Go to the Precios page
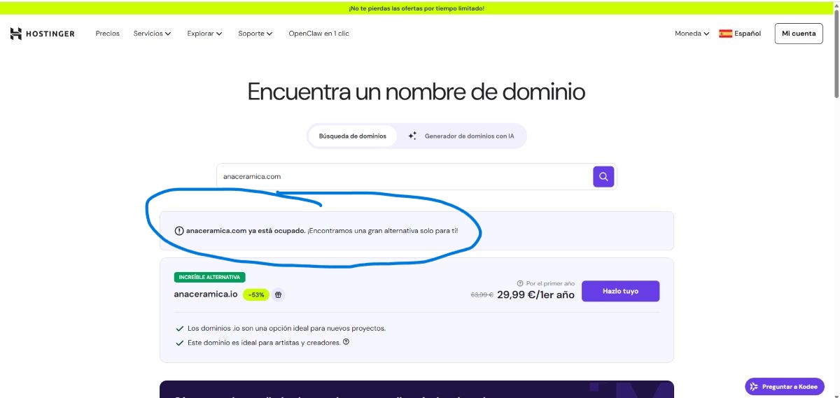 coord(108,34)
